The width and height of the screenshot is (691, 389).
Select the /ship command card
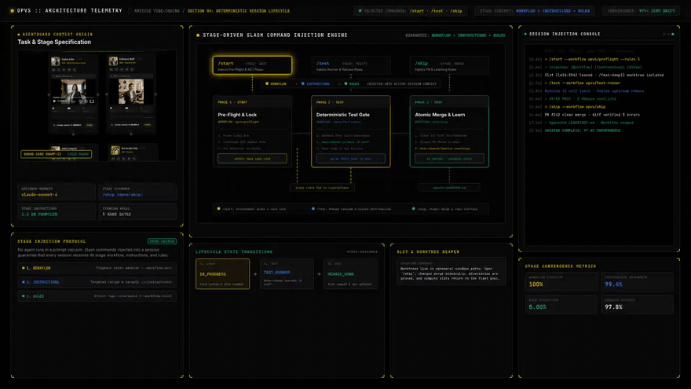[x=449, y=65]
